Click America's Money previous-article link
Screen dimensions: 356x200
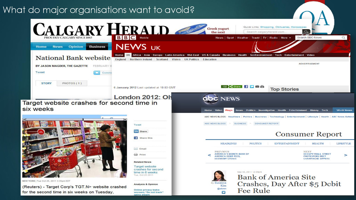point(232,156)
